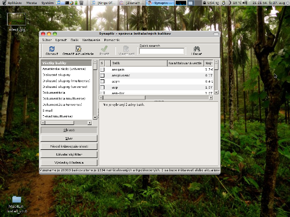This screenshot has height=217, width=290.
Task: Select Amatérske rádio (universe) category
Action: pos(66,69)
